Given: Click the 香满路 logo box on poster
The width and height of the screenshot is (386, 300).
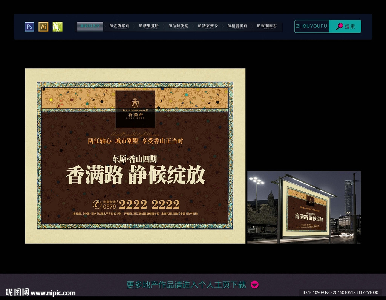Looking at the screenshot, I should click(135, 109).
